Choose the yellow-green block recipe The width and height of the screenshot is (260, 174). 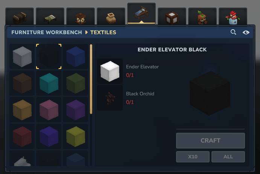[x=76, y=136]
